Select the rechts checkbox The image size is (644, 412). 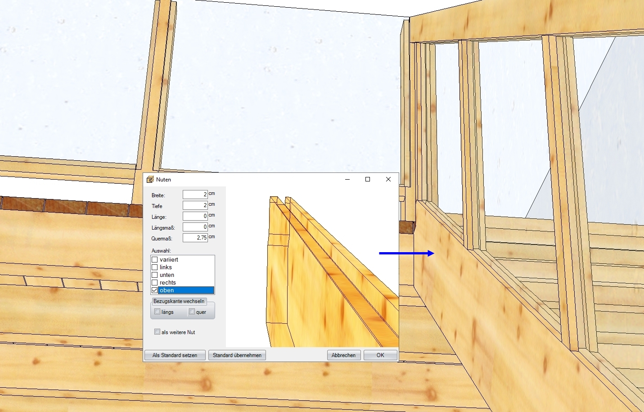155,283
